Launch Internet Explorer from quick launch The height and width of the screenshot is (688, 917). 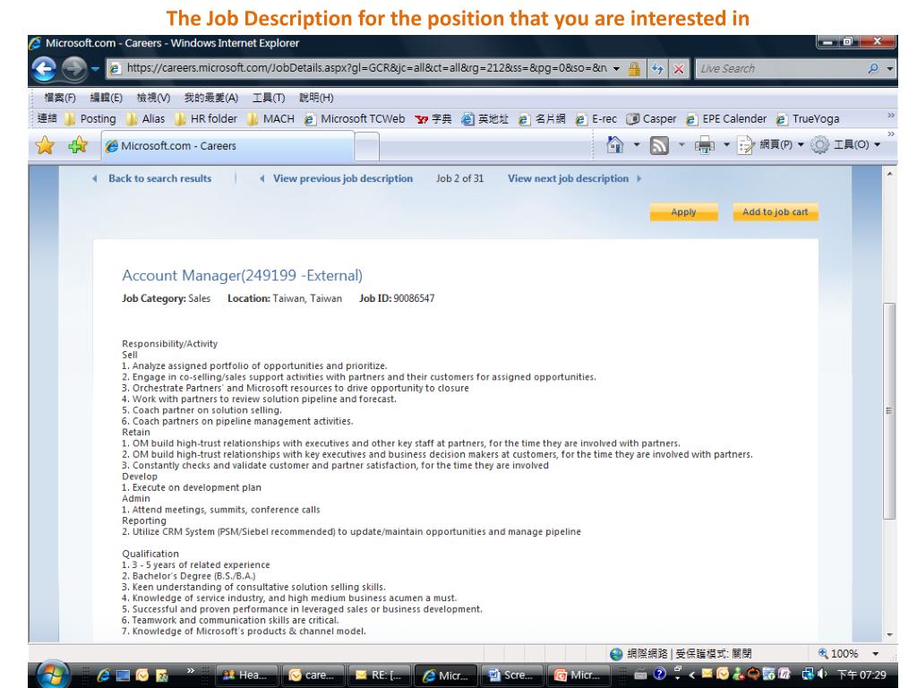click(104, 675)
